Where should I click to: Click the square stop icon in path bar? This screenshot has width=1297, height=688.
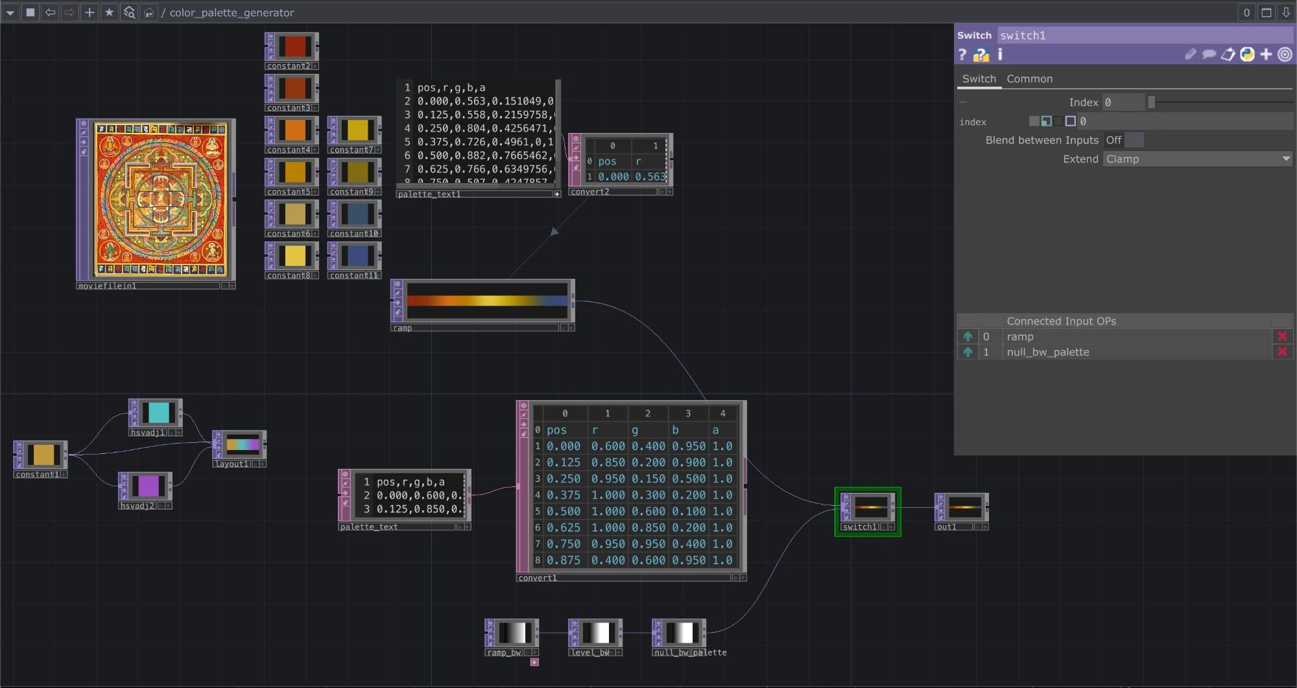(30, 12)
